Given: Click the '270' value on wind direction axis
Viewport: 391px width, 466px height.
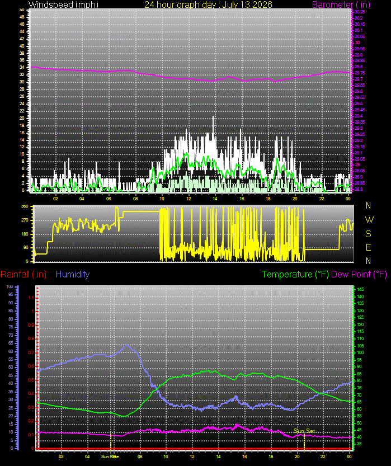Looking at the screenshot, I should (25, 220).
